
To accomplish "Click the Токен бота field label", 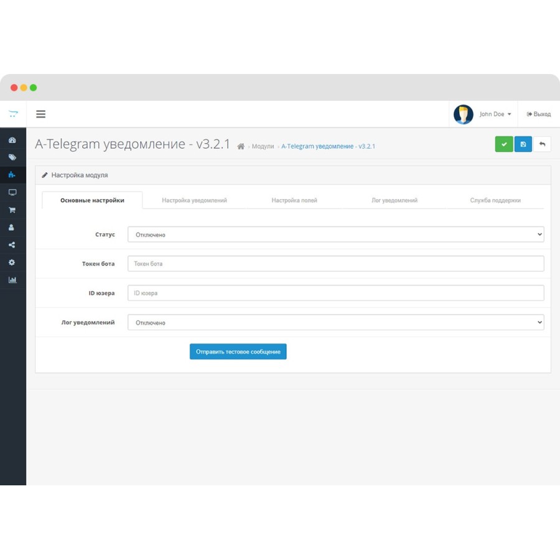I will click(98, 264).
